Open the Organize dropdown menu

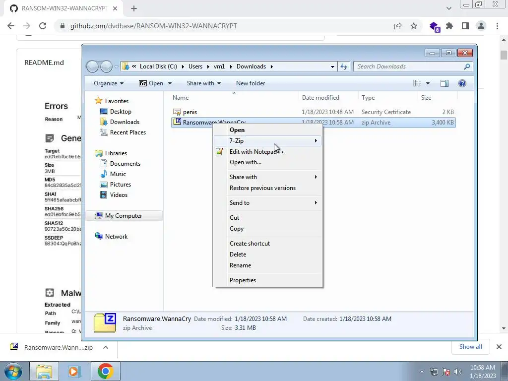(109, 83)
